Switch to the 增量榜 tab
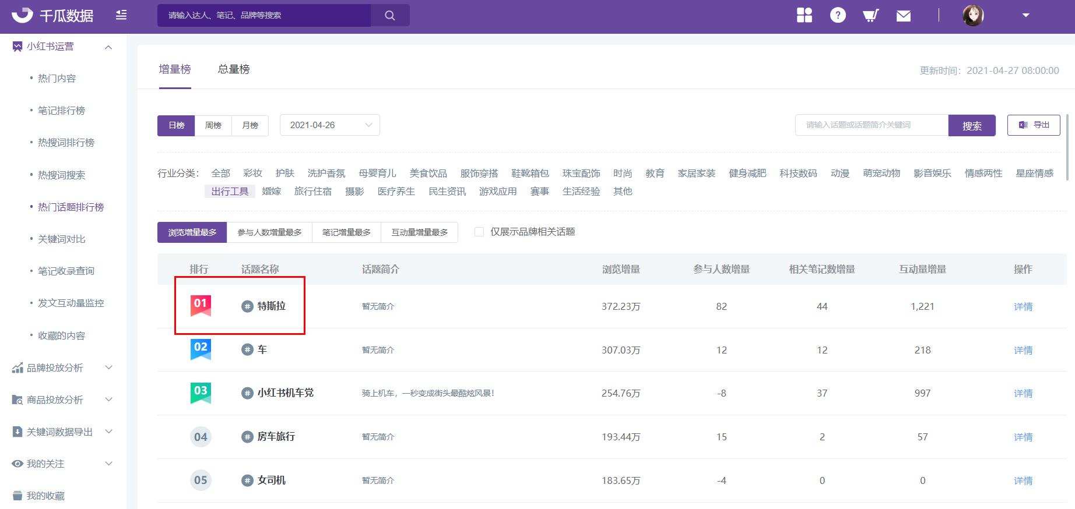Image resolution: width=1075 pixels, height=509 pixels. pos(175,69)
